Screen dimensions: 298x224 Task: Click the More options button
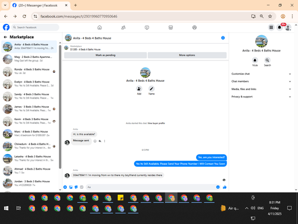point(187,55)
